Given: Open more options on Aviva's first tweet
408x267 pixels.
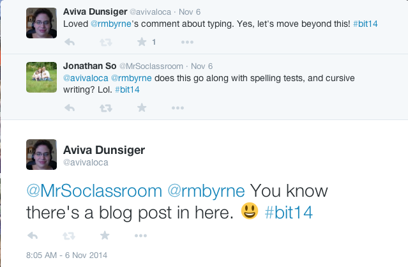Looking at the screenshot, I should click(187, 42).
